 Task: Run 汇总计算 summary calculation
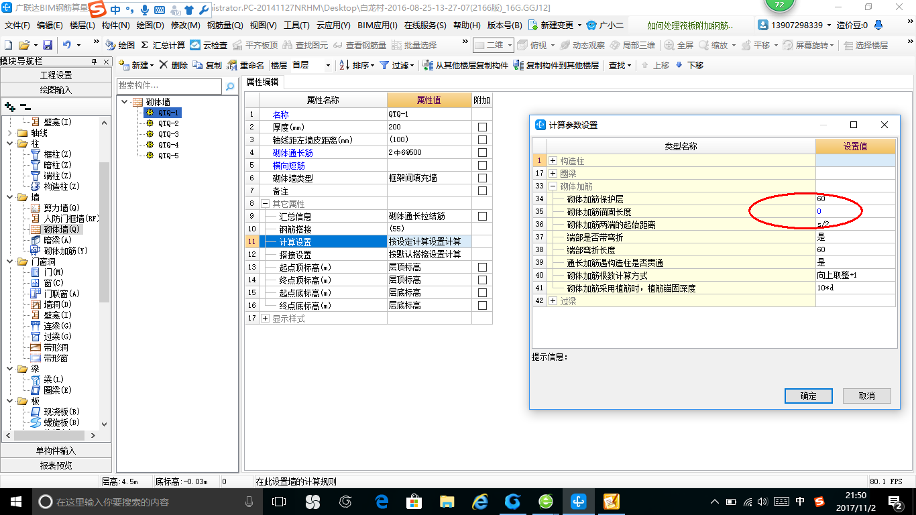[x=162, y=45]
